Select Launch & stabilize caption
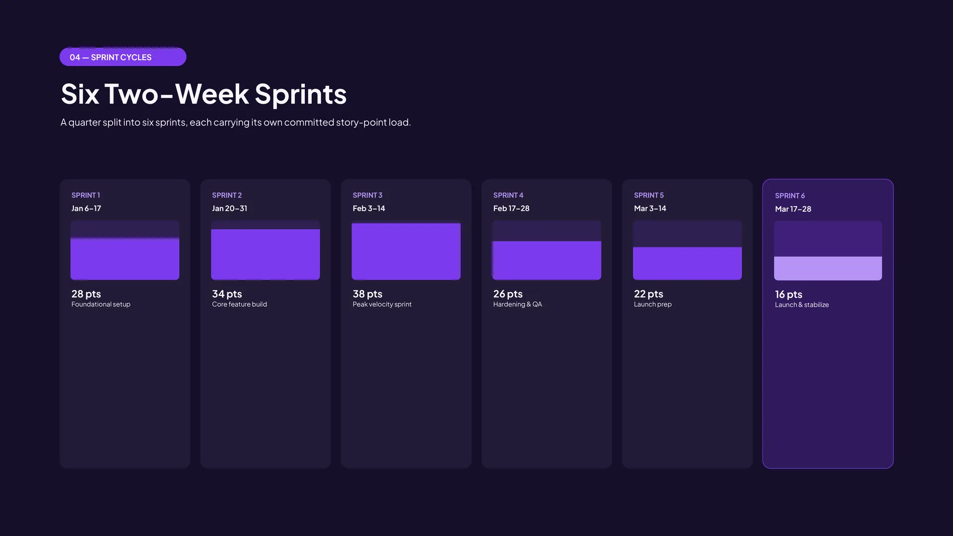The width and height of the screenshot is (953, 536). 802,305
